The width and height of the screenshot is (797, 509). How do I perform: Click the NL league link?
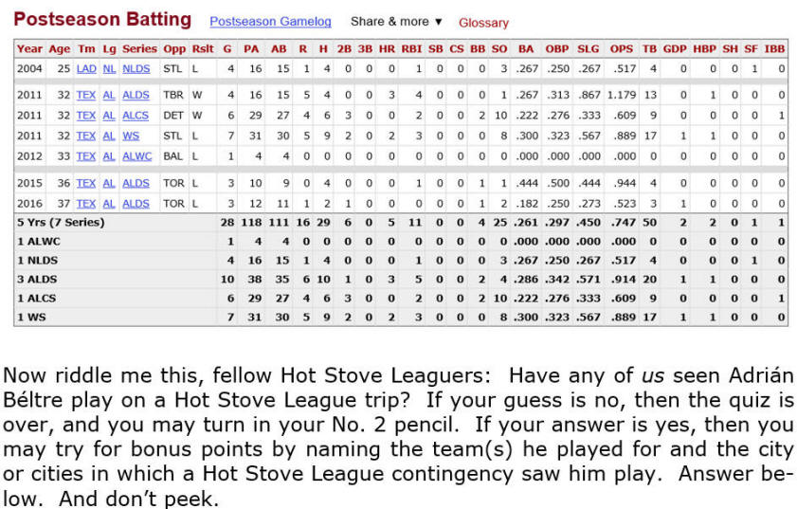pyautogui.click(x=109, y=68)
